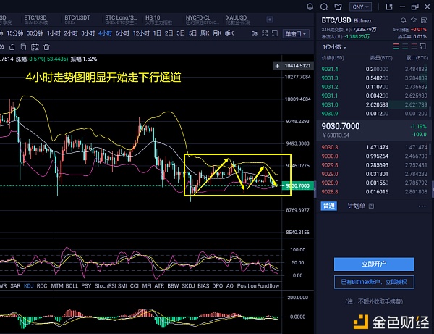Select the 3日 timeframe
Viewport: 434px width, 334px height.
(x=181, y=33)
